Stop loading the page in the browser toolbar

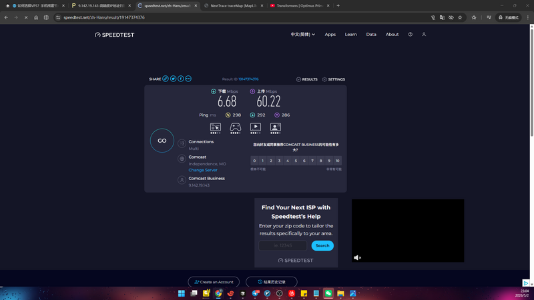[x=26, y=17]
